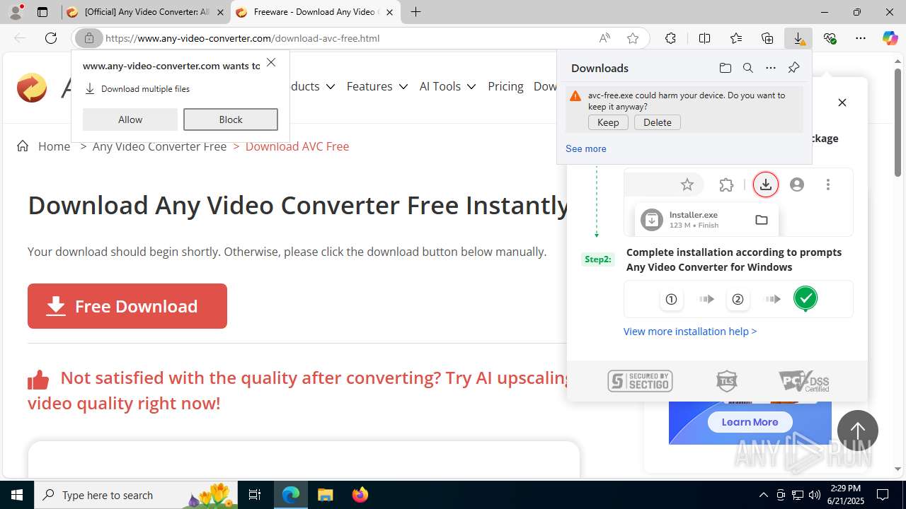Open a new browser tab
The height and width of the screenshot is (509, 906).
(415, 12)
